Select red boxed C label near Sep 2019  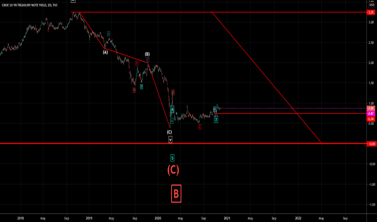[137, 63]
